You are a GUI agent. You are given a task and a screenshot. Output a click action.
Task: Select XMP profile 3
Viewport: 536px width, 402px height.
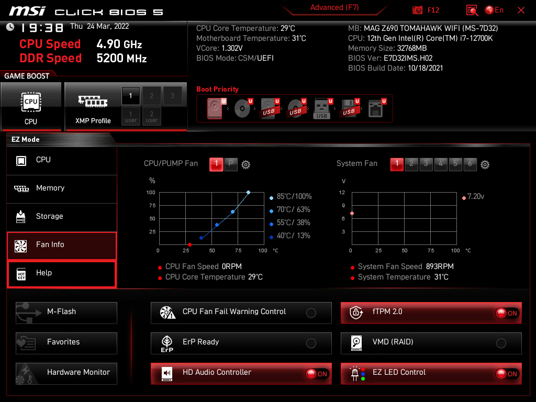click(x=172, y=96)
